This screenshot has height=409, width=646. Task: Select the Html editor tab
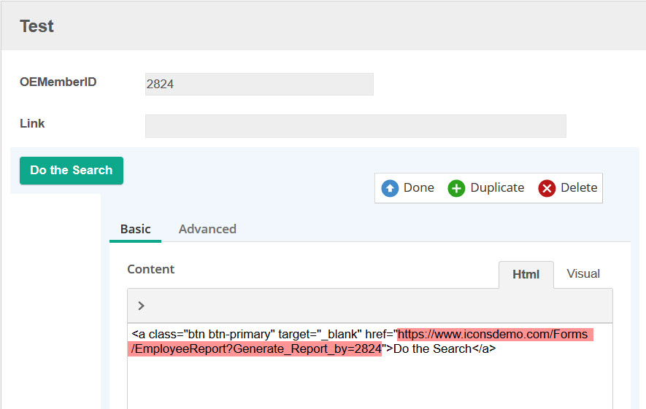(x=526, y=274)
